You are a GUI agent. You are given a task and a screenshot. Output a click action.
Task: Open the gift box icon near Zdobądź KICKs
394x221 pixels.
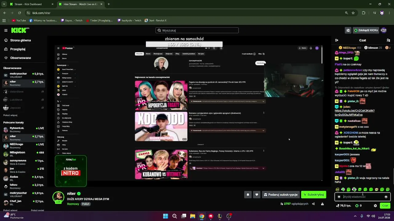pyautogui.click(x=348, y=30)
